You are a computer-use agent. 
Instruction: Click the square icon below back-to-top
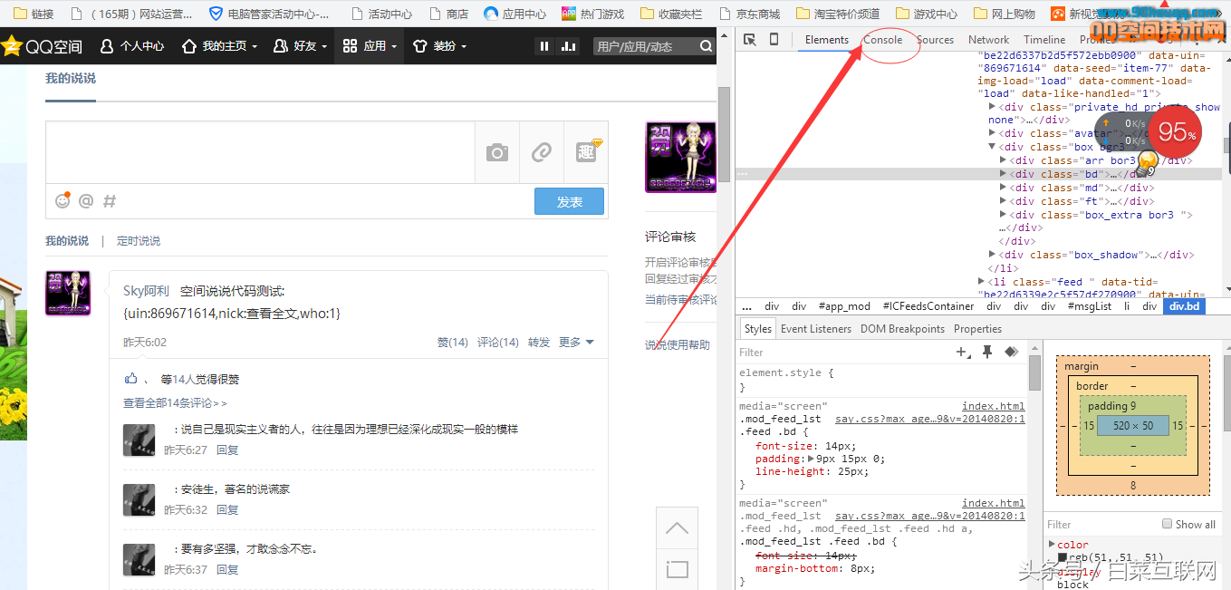(x=677, y=569)
